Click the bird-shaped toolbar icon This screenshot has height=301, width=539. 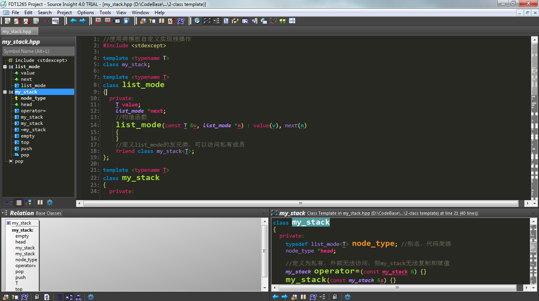tap(273, 21)
